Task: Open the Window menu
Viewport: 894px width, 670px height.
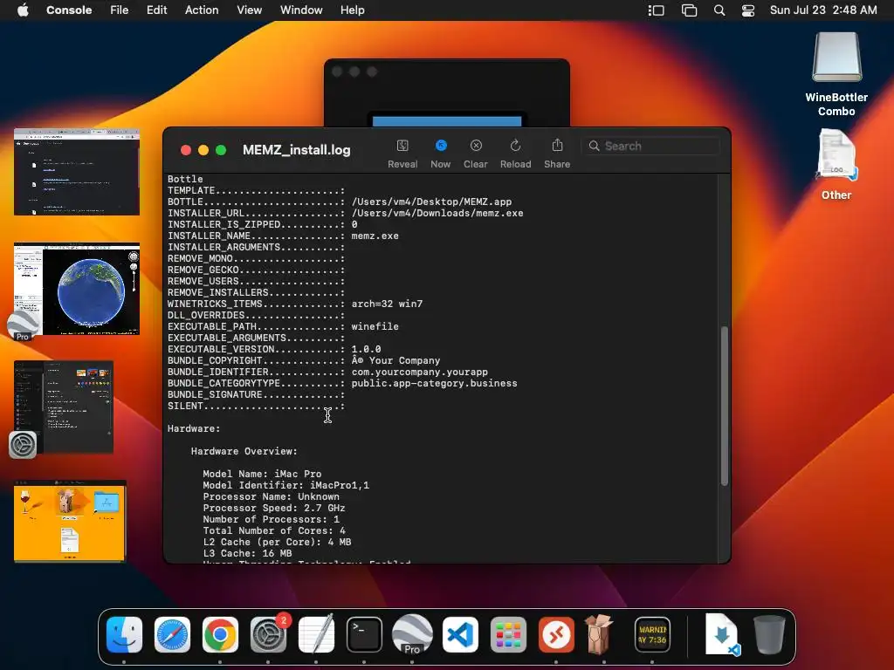Action: pyautogui.click(x=301, y=10)
